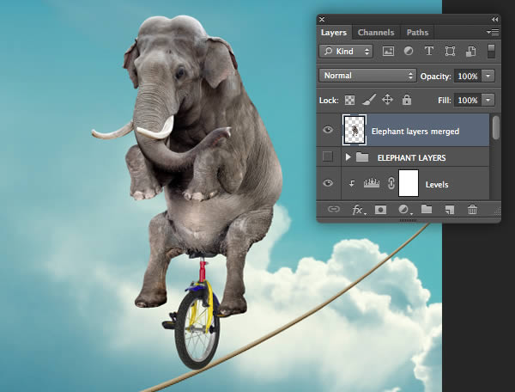Lock layer position move icon
Screen dimensions: 515x392
click(x=388, y=100)
